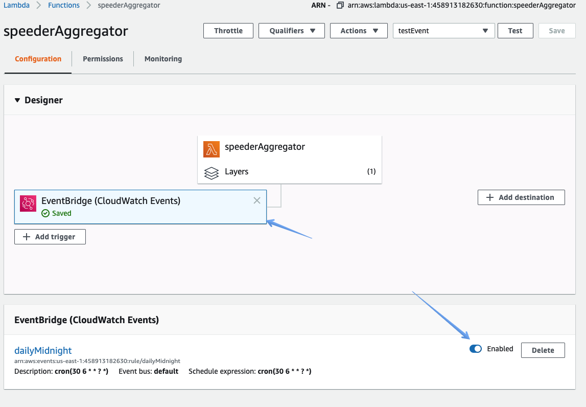Switch to the Configuration tab
The image size is (586, 407).
38,59
